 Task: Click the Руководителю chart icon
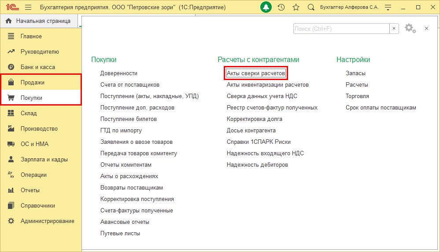point(11,51)
